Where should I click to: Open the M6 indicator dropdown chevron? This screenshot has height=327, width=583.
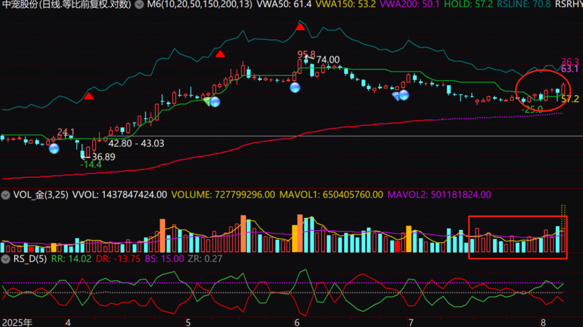[x=139, y=4]
